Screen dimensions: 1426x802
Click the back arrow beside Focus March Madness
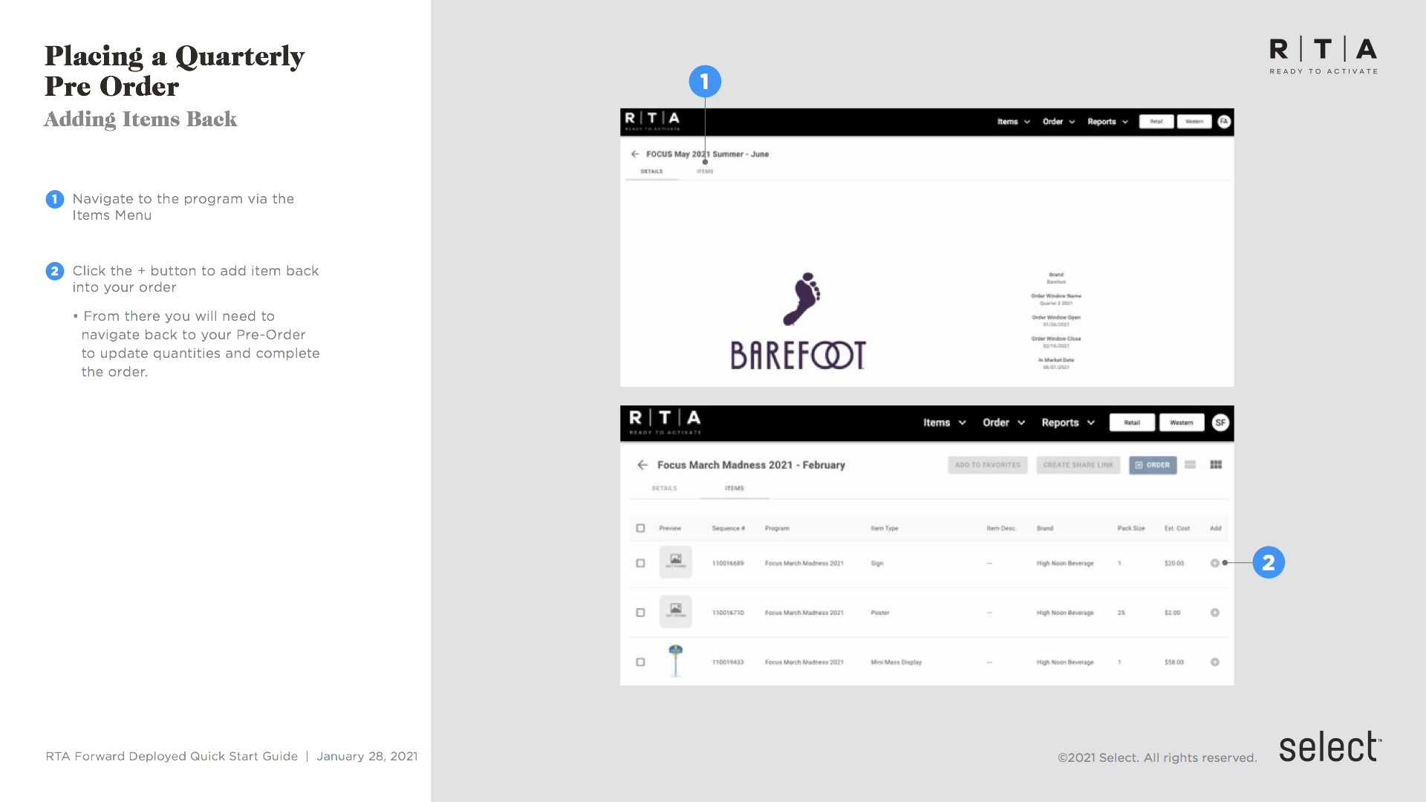pos(642,465)
